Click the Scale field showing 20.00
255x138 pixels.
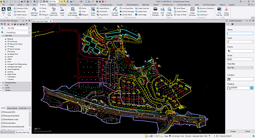point(240,59)
